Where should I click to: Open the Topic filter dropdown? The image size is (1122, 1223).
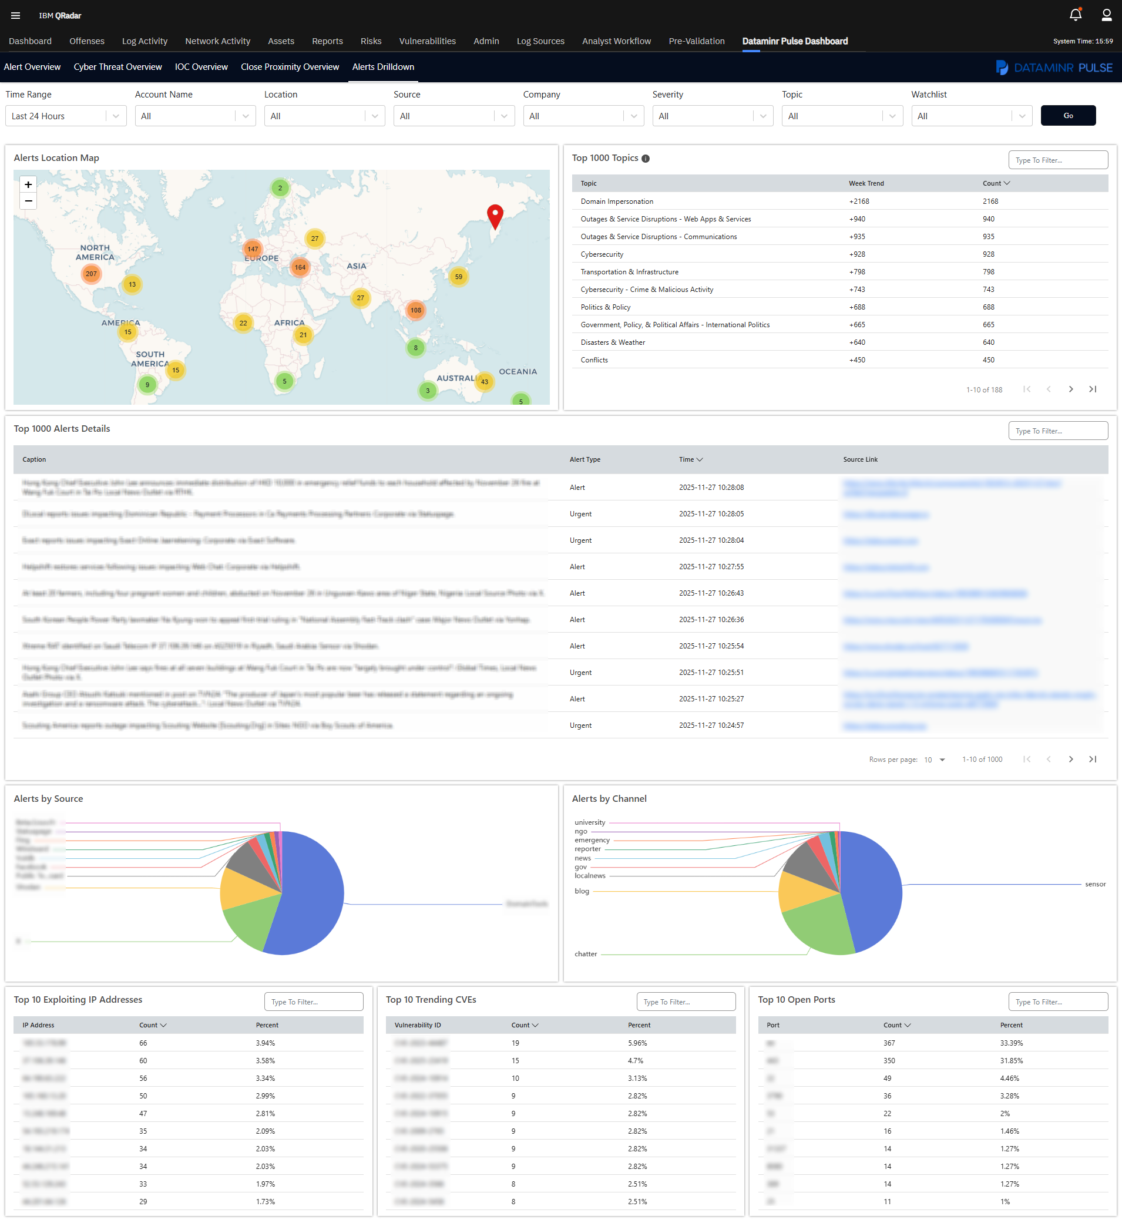(x=842, y=116)
